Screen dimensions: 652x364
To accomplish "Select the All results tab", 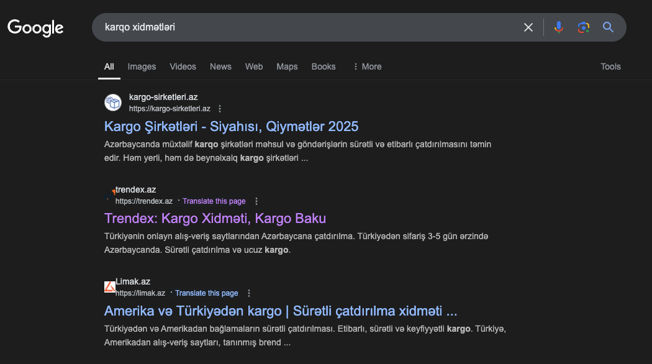I will (x=109, y=66).
